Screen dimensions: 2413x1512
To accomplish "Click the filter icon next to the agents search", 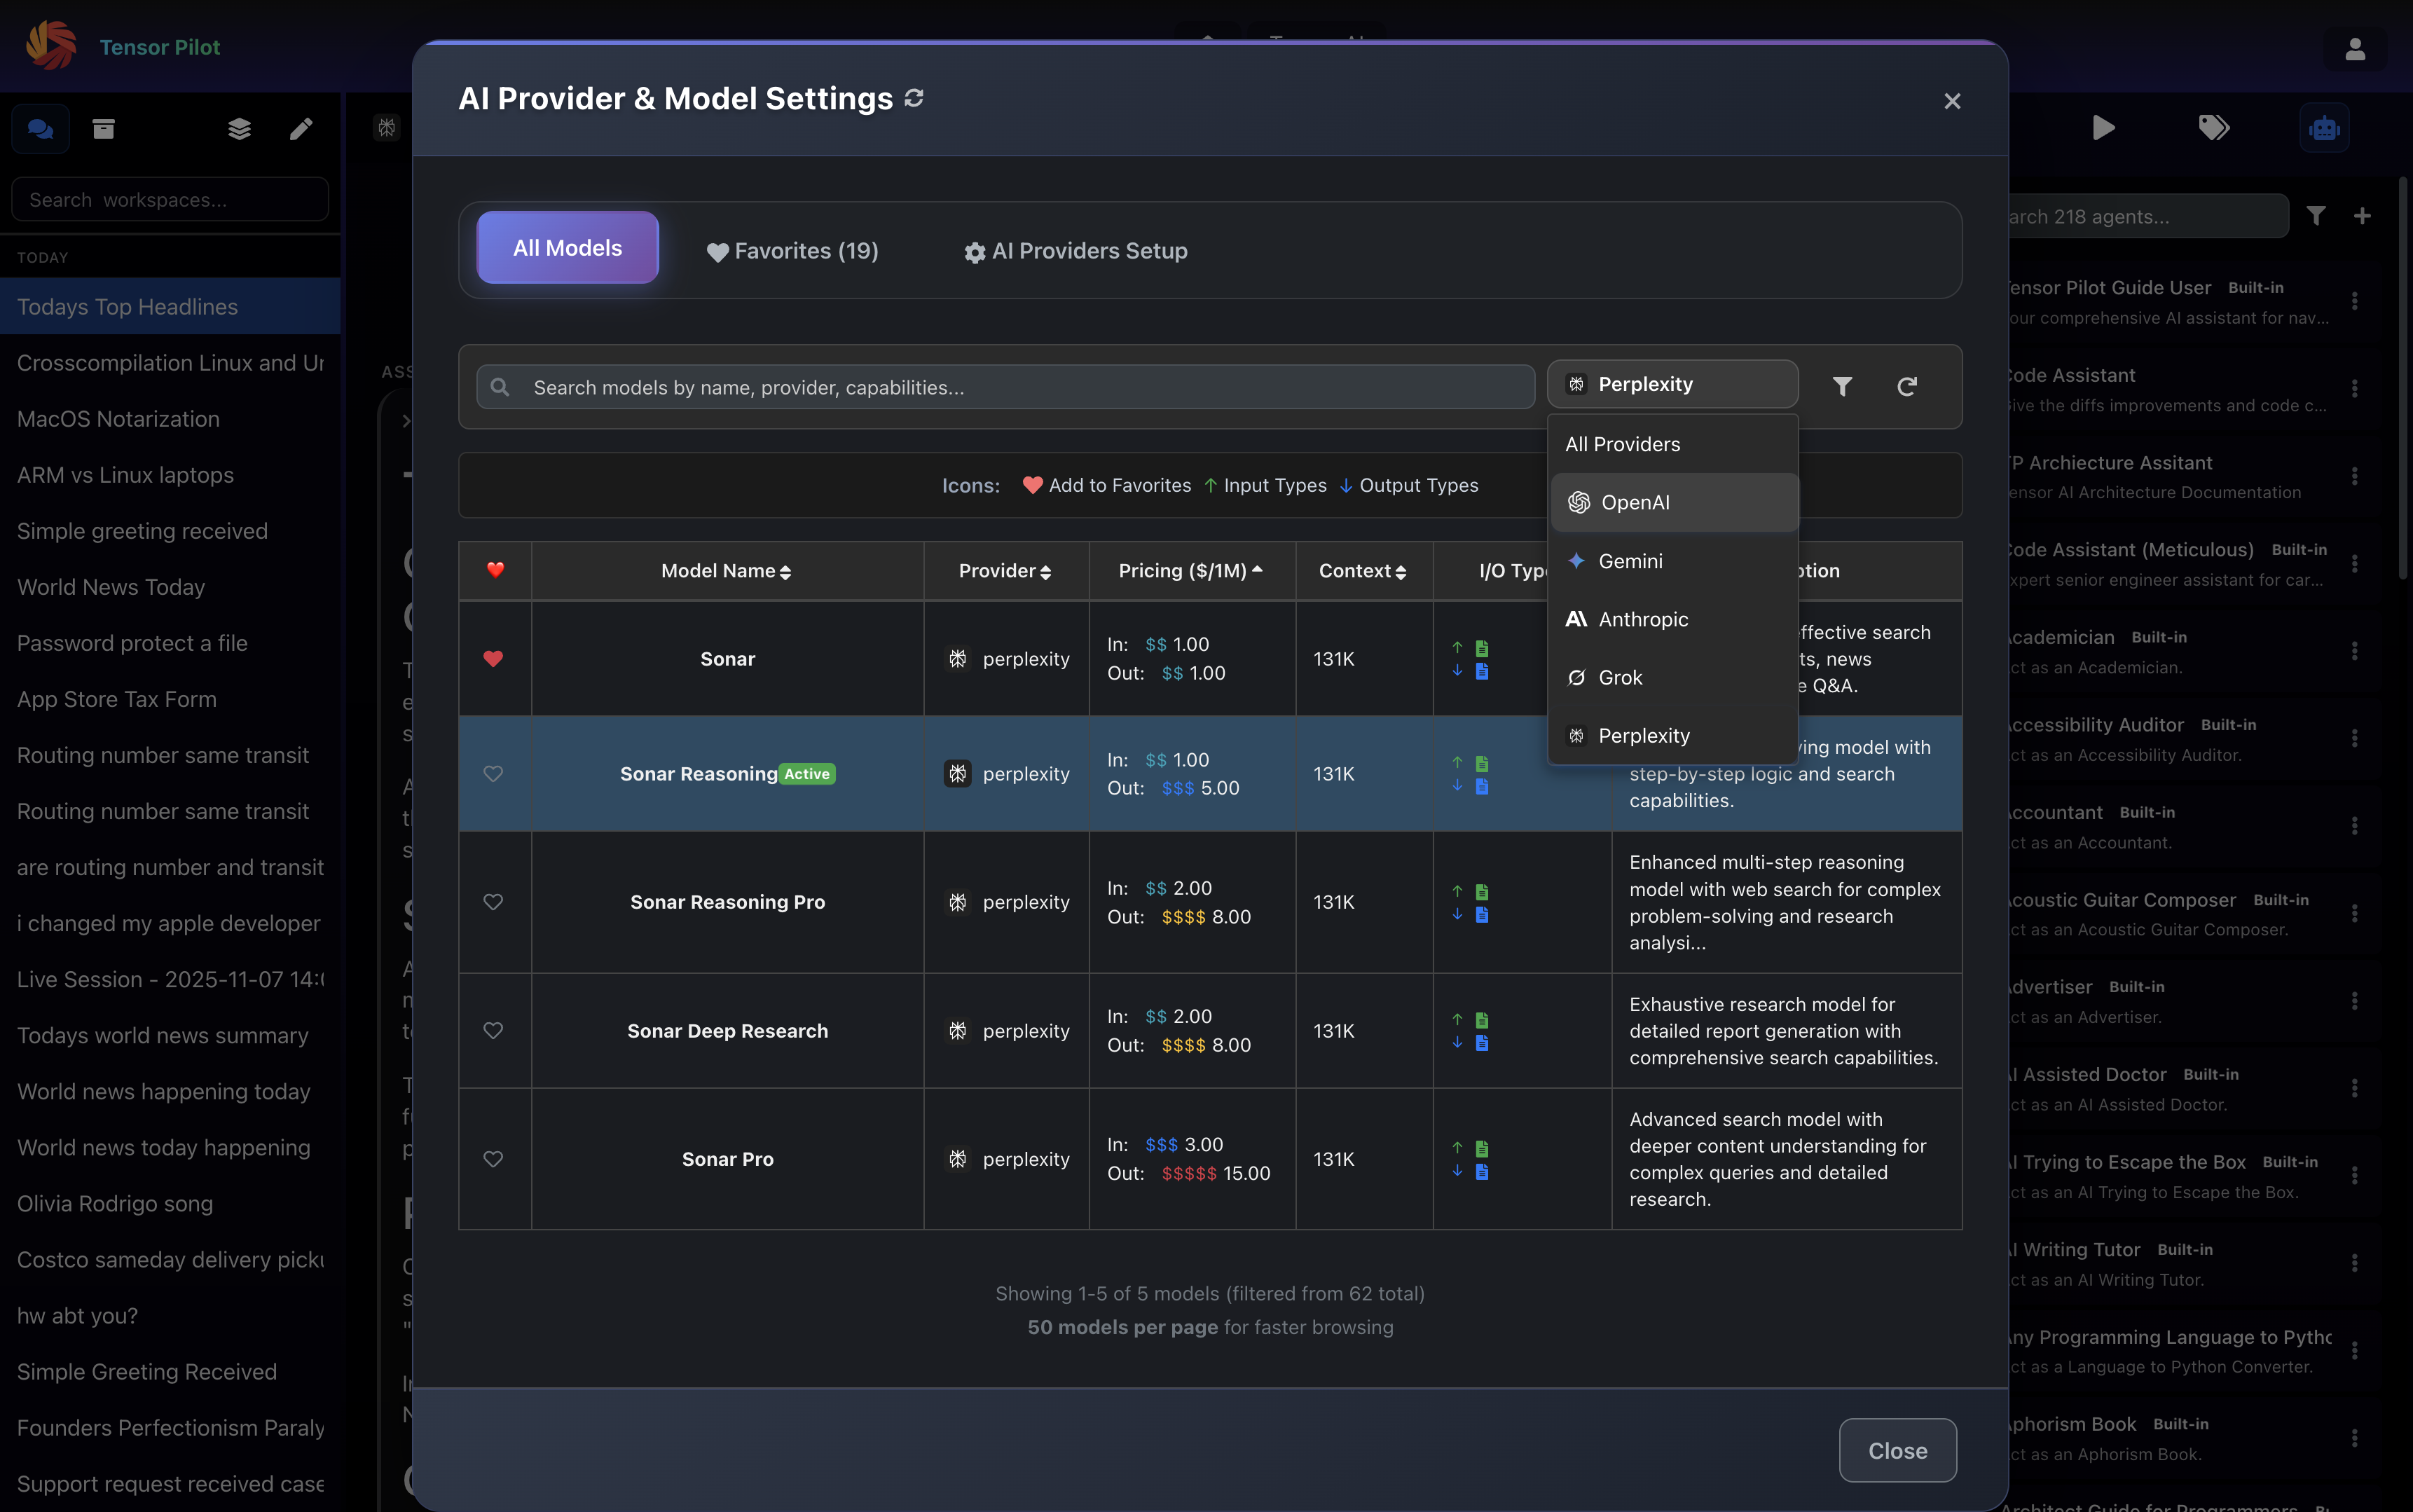I will (2318, 215).
